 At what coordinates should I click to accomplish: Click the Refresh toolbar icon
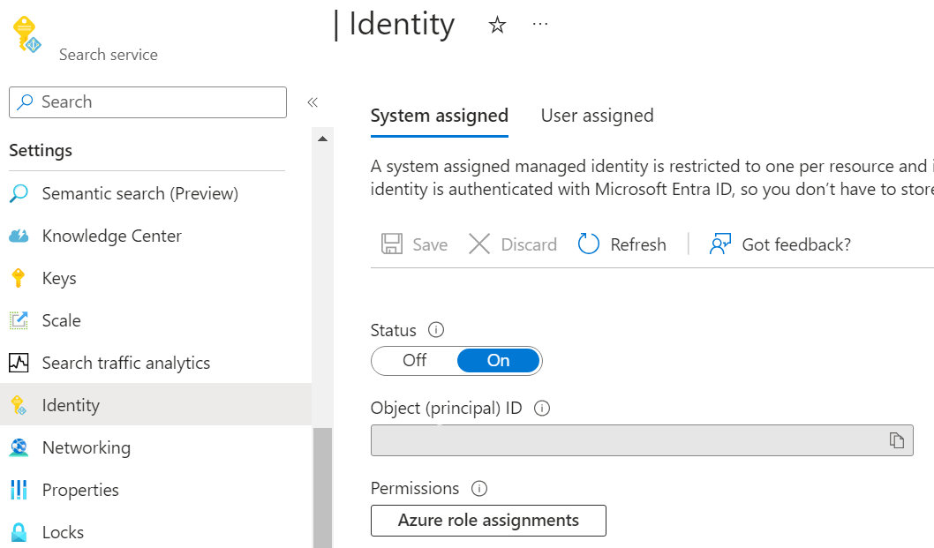pos(589,244)
